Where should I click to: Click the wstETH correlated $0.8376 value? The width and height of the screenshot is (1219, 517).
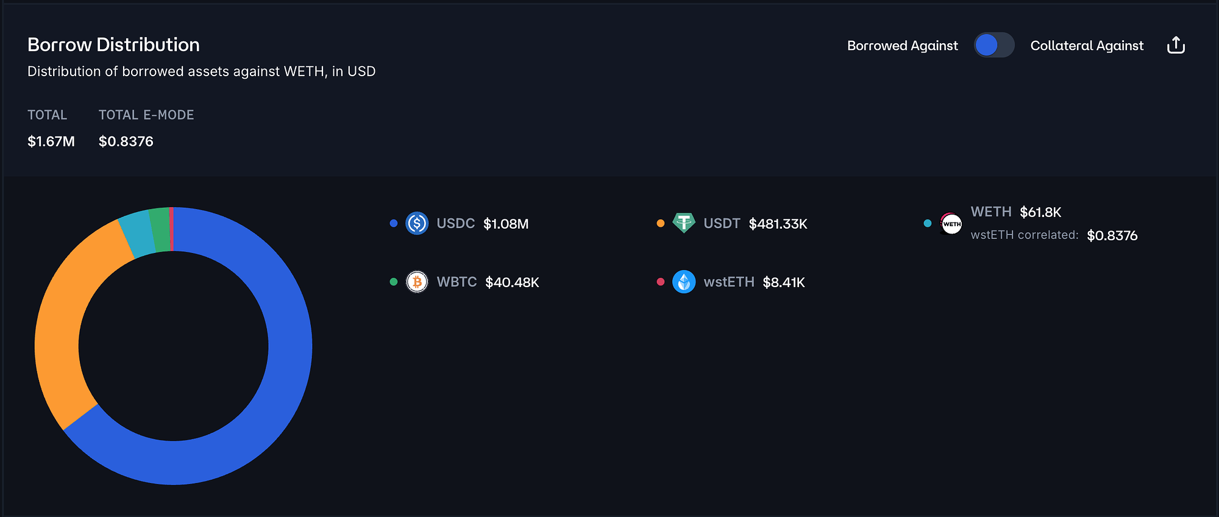click(x=1112, y=235)
